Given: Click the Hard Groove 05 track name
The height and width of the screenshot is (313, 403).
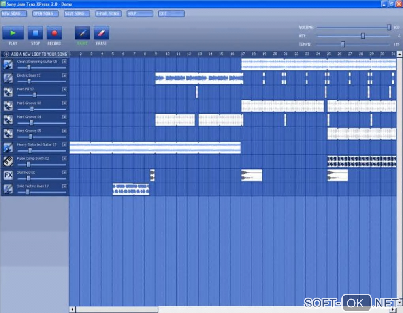Looking at the screenshot, I should pyautogui.click(x=29, y=131).
